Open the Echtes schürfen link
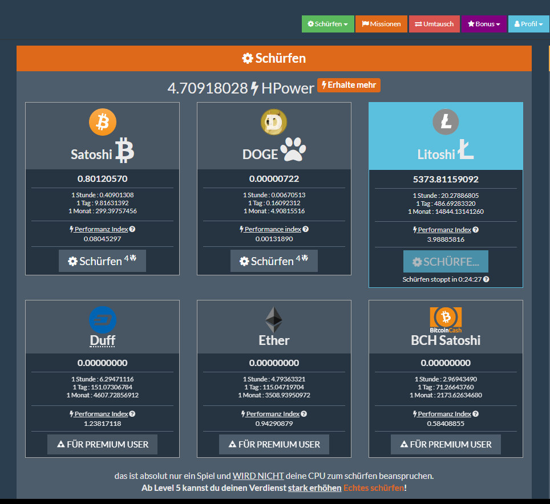This screenshot has width=550, height=504. [x=374, y=488]
